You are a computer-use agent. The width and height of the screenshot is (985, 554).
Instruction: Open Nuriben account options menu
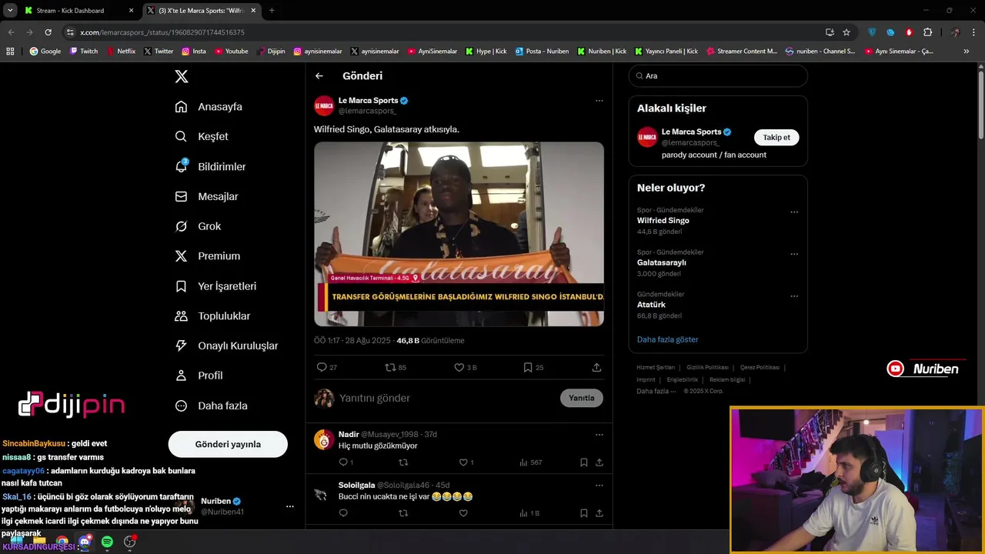[290, 506]
